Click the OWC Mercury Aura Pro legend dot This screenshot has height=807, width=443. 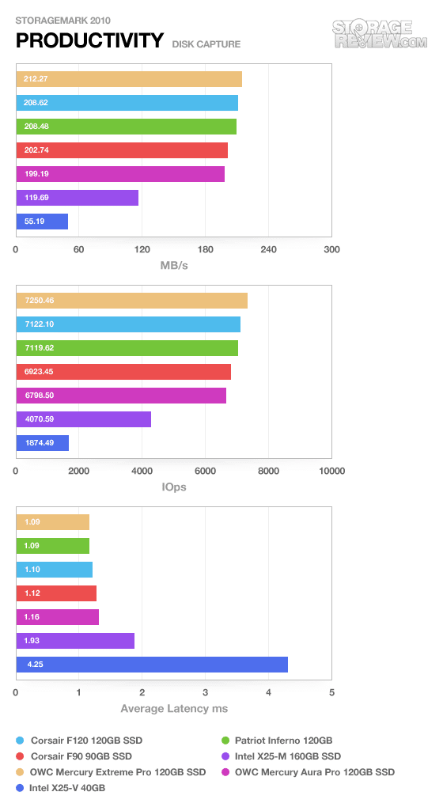click(x=225, y=772)
